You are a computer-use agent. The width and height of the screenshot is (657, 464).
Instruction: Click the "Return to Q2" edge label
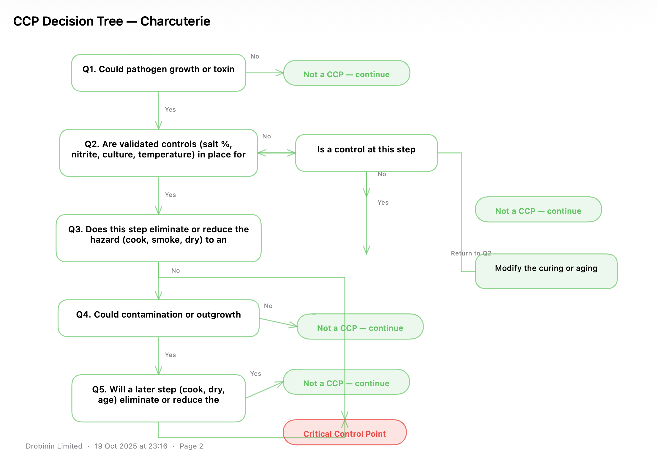point(471,253)
